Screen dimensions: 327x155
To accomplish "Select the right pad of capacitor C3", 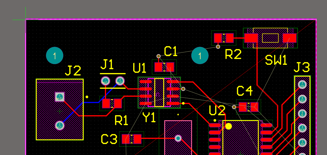I will tap(137, 139).
